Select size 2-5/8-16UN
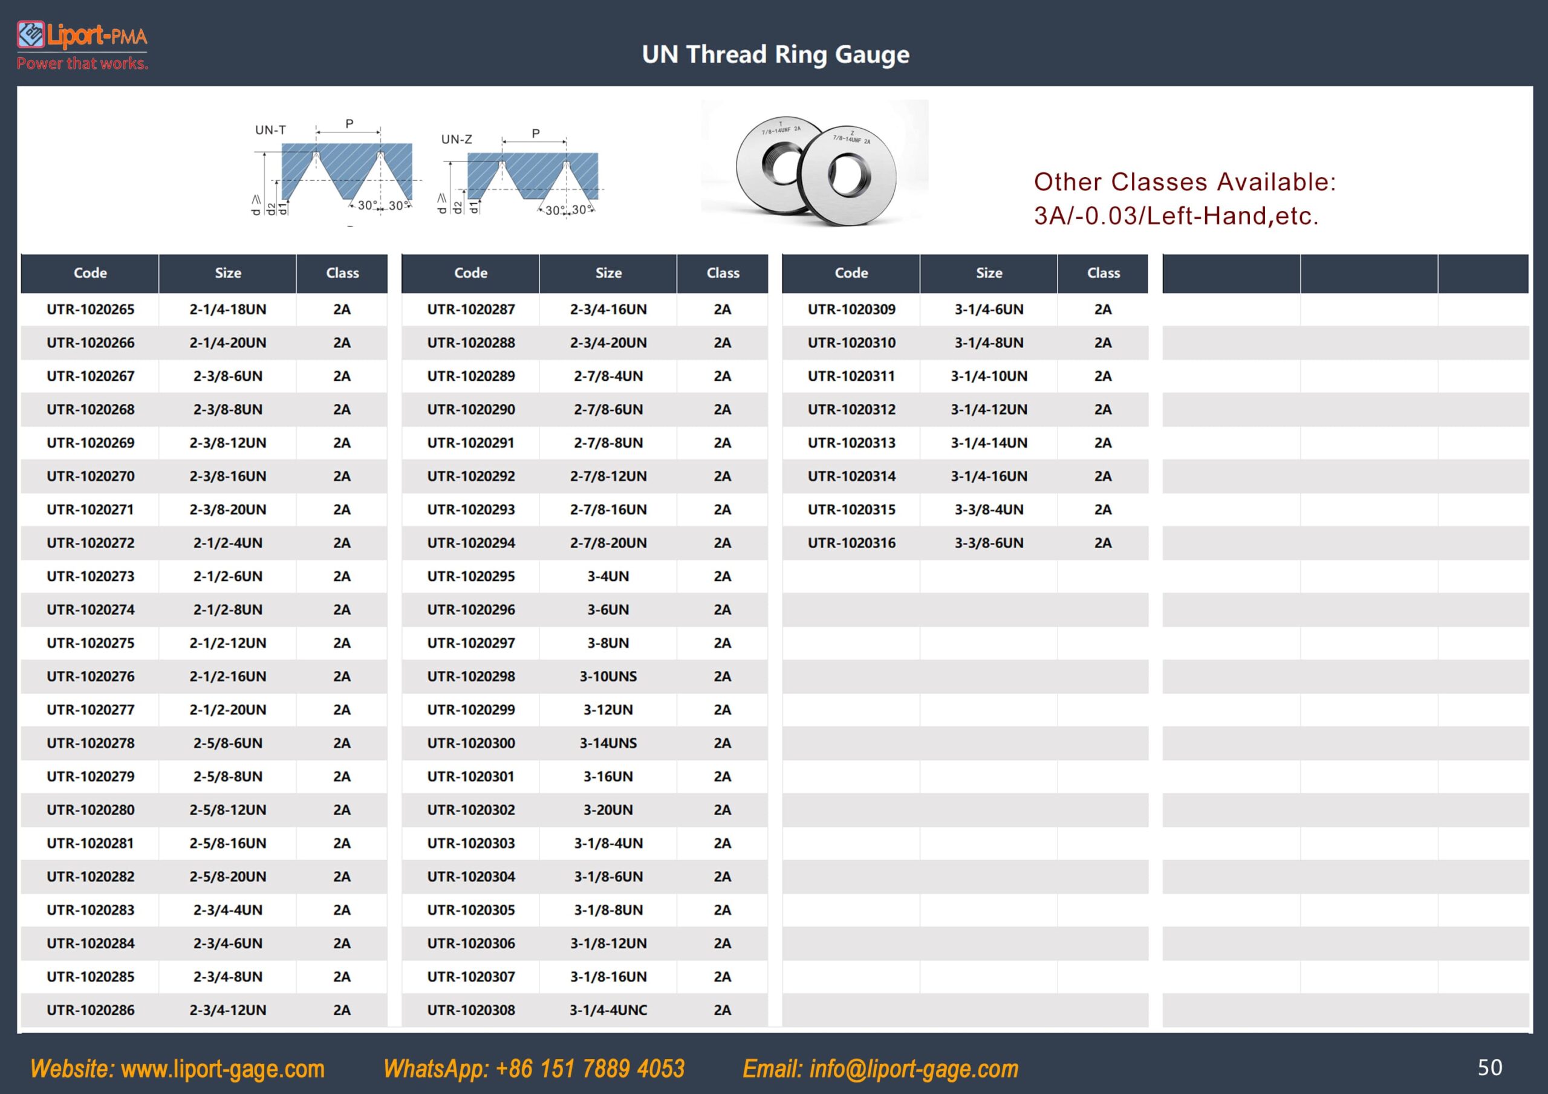 pyautogui.click(x=228, y=843)
